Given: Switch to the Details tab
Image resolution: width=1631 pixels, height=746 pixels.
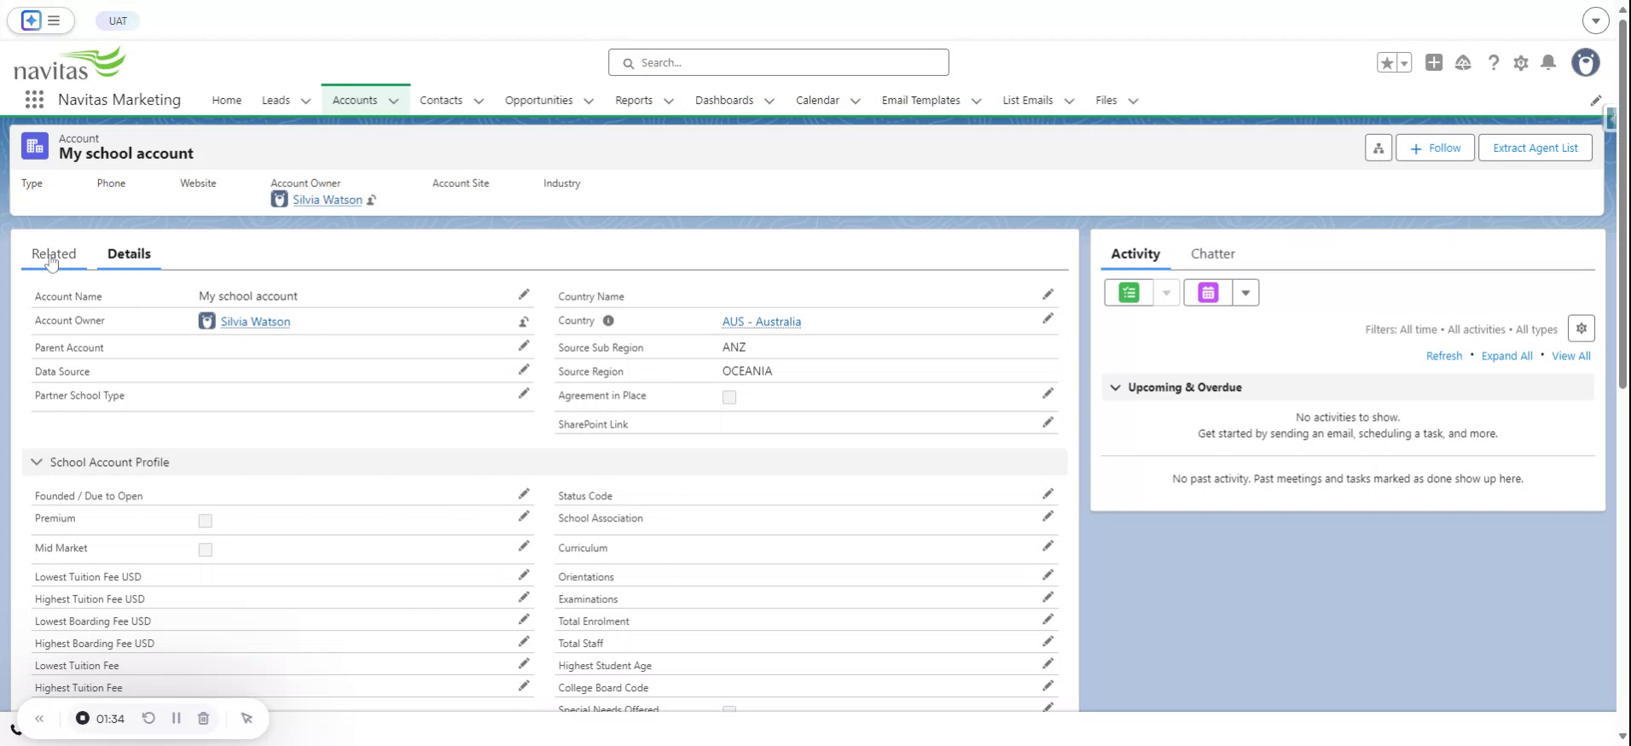Looking at the screenshot, I should tap(129, 254).
